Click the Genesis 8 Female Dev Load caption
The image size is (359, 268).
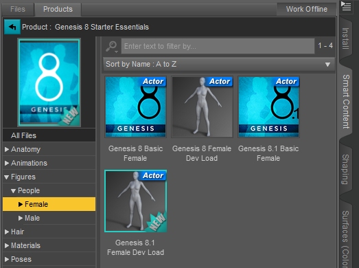click(x=202, y=153)
